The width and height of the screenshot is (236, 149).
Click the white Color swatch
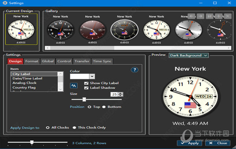click(x=79, y=76)
